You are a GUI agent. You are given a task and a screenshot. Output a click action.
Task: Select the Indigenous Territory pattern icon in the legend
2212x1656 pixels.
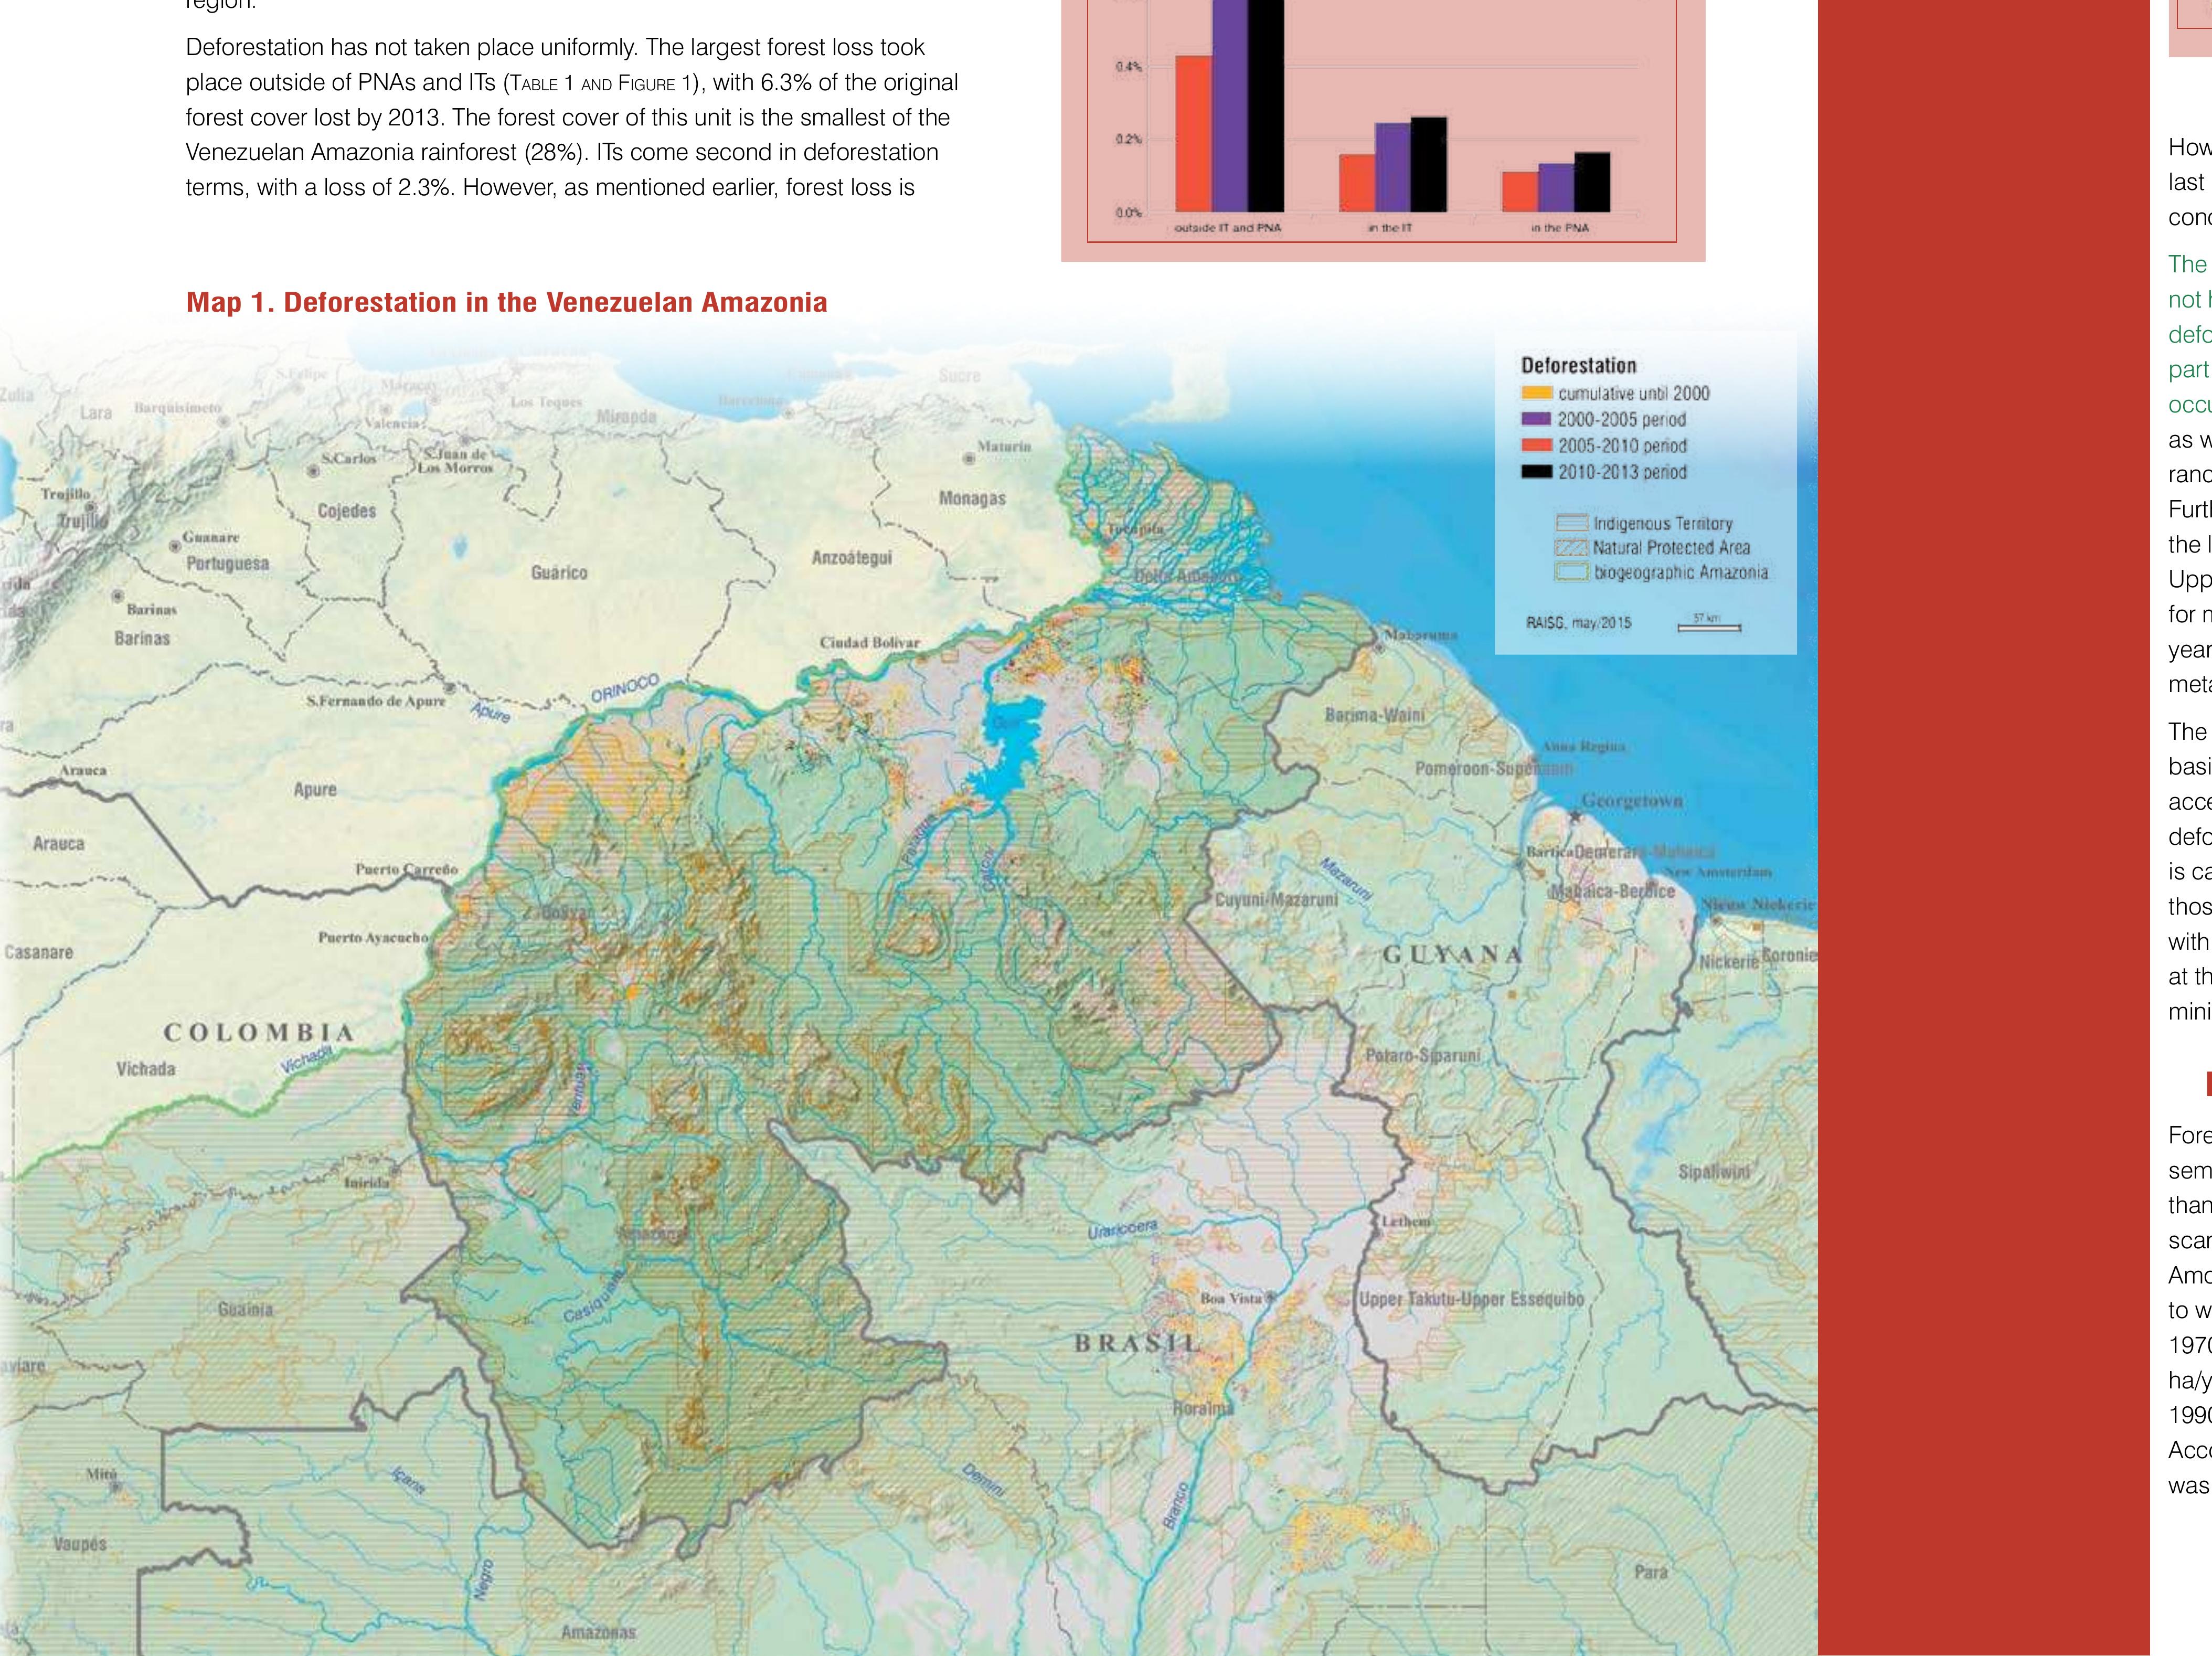[x=1572, y=524]
